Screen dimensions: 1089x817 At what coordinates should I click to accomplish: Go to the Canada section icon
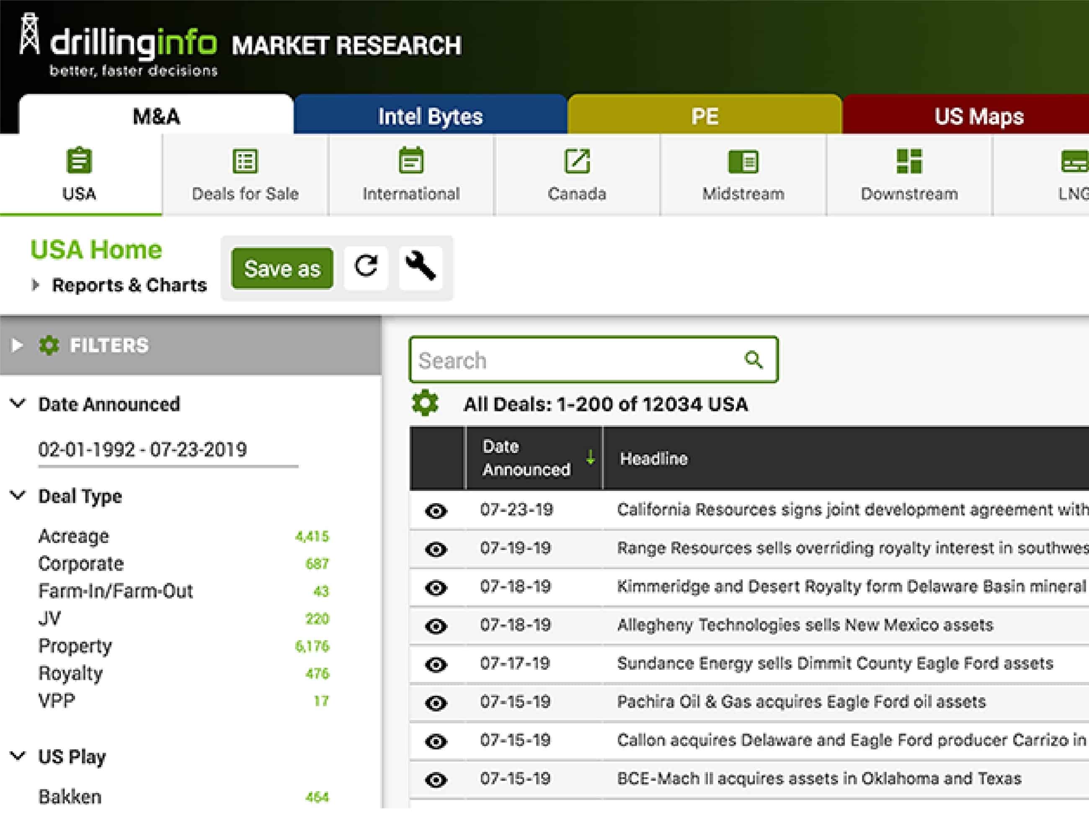point(577,162)
